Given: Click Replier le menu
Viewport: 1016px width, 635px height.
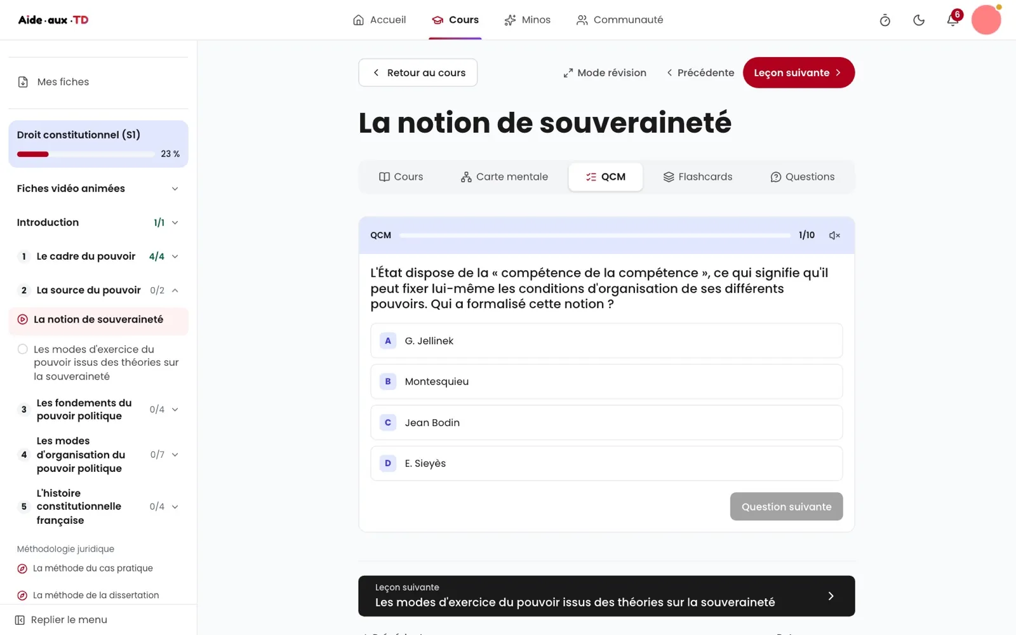Looking at the screenshot, I should [62, 620].
